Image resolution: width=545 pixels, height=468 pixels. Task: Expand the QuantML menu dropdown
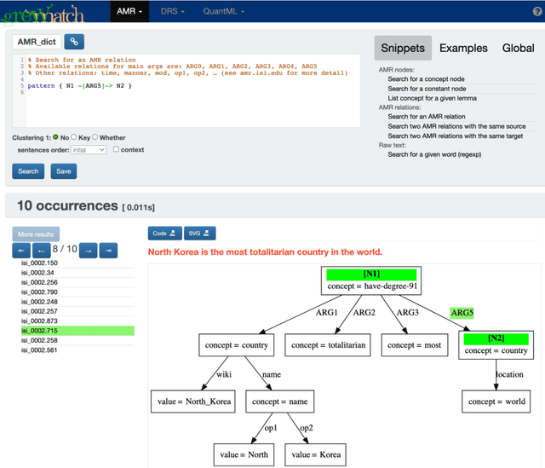(x=223, y=12)
